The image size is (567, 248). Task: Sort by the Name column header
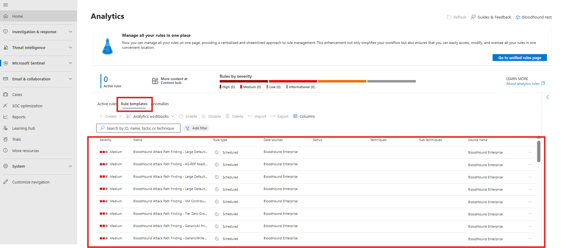[138, 140]
